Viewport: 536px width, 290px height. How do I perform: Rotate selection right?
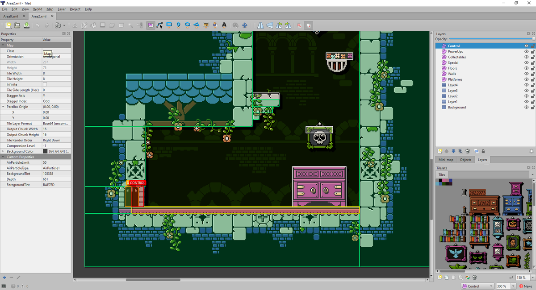[x=288, y=25]
